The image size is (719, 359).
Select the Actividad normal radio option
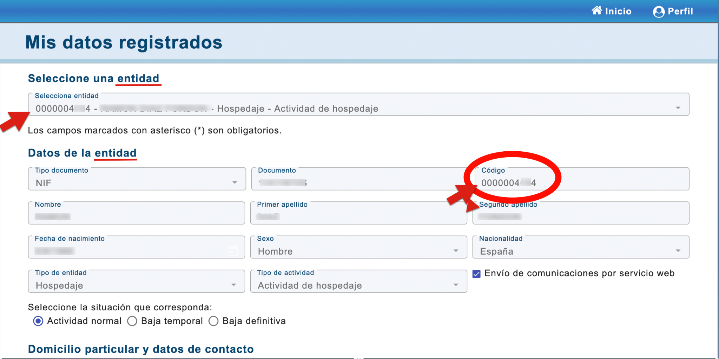[38, 321]
